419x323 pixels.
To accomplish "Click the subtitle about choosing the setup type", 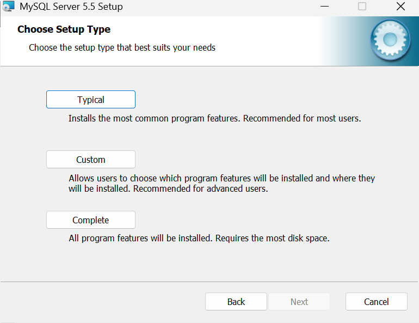I will (122, 47).
